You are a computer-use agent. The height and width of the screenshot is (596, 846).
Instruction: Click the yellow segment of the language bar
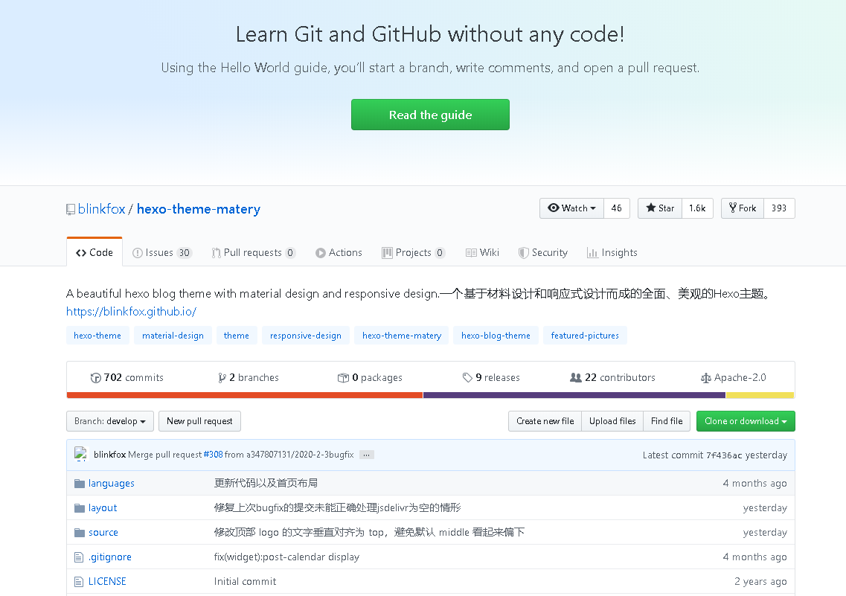coord(760,395)
